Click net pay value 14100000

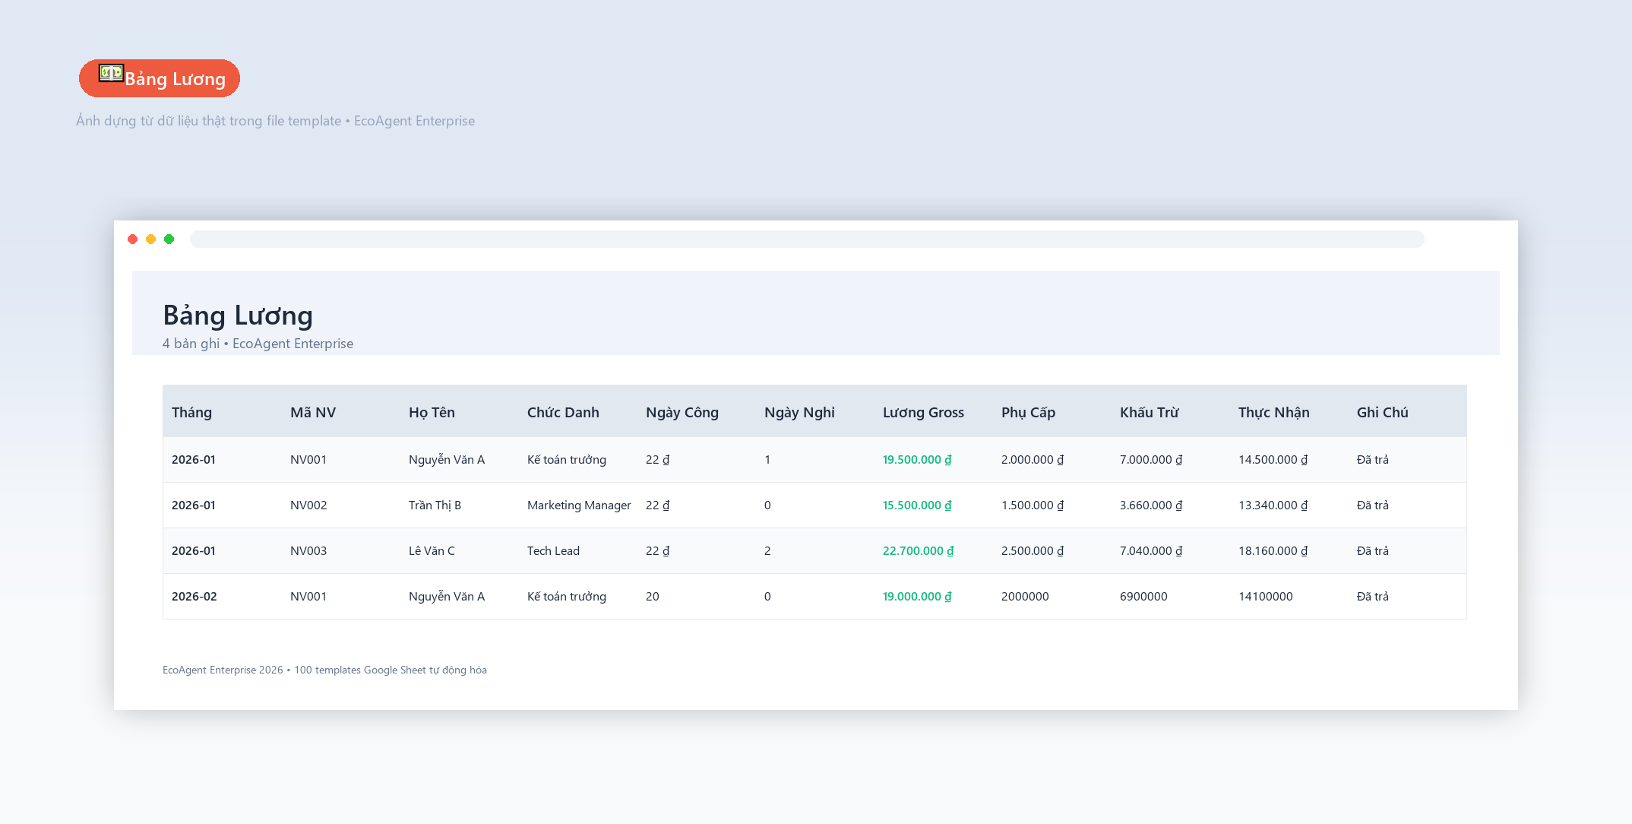tap(1265, 597)
